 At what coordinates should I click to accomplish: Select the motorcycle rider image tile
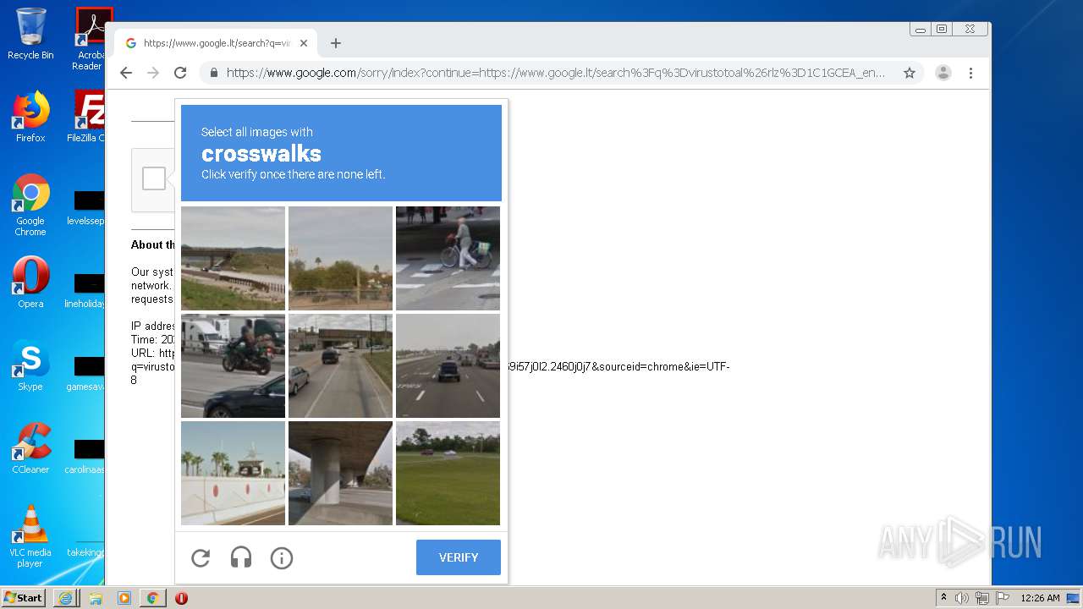(233, 365)
